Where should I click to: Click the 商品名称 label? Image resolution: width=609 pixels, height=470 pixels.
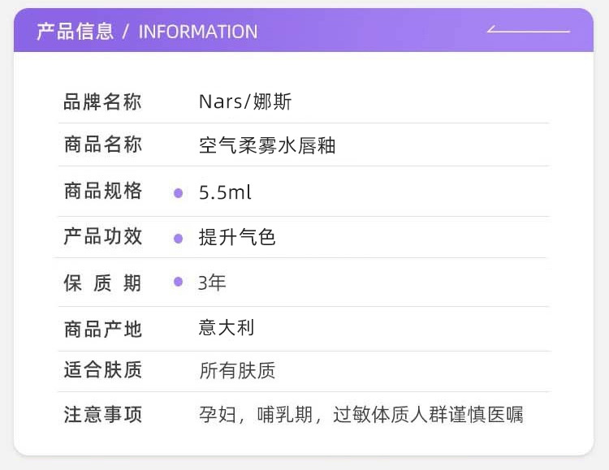102,145
